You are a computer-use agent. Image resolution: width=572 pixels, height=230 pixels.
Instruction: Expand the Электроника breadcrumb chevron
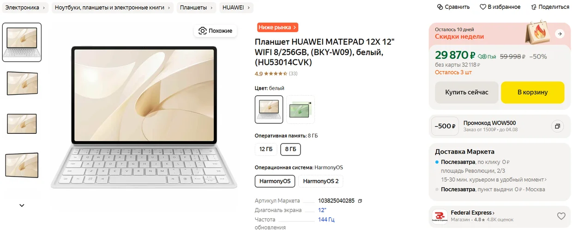44,8
